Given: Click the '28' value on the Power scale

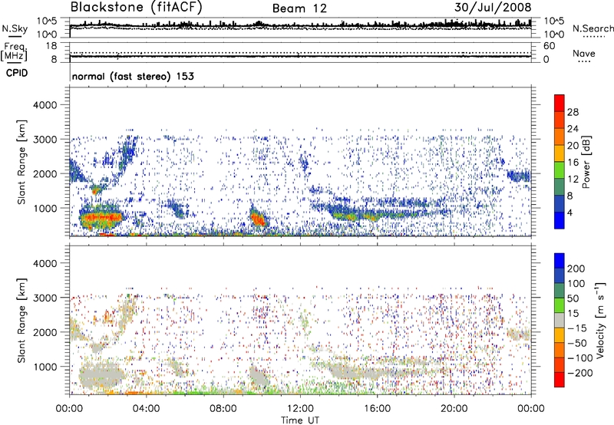Looking at the screenshot, I should (573, 112).
